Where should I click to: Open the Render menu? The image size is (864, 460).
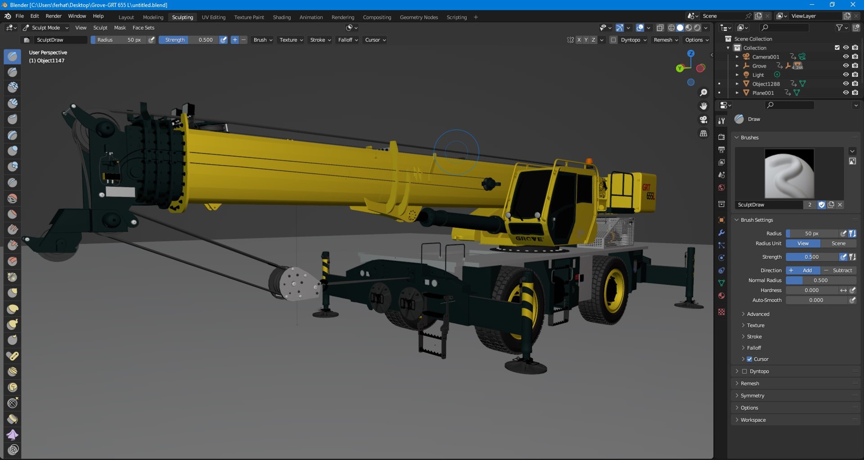pos(54,16)
